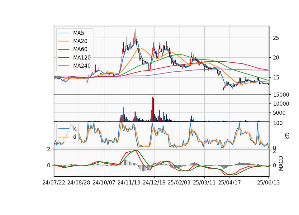Click the 25/06/13 date axis label
Screen dimensions: 299x215
pos(268,183)
